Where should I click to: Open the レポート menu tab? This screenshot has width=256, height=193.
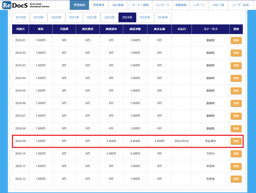(x=199, y=5)
